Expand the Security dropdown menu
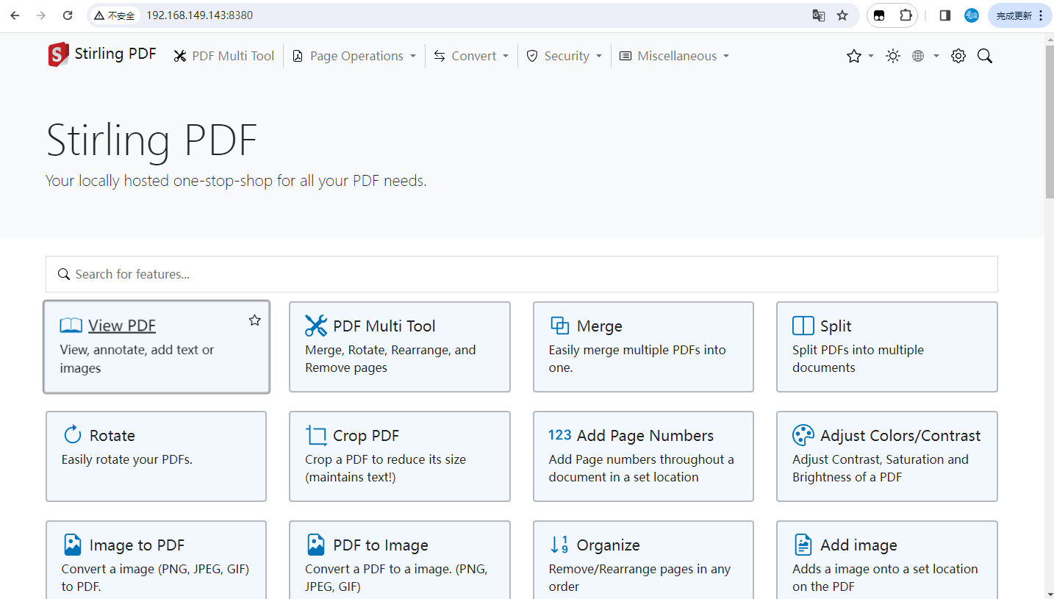Screen dimensions: 1054x599 [564, 56]
